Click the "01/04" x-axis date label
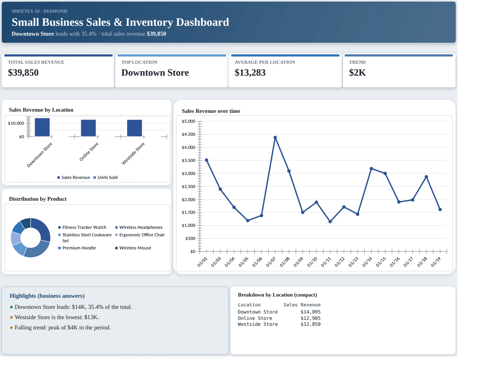The height and width of the screenshot is (365, 486). (231, 262)
